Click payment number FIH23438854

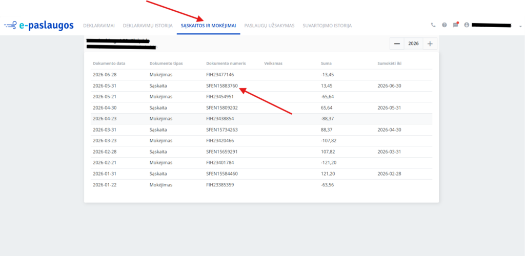point(220,119)
